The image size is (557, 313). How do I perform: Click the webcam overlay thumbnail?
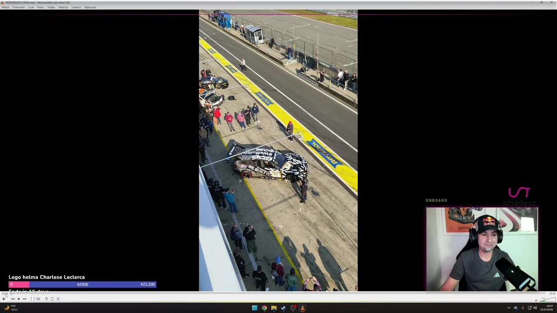tap(482, 249)
